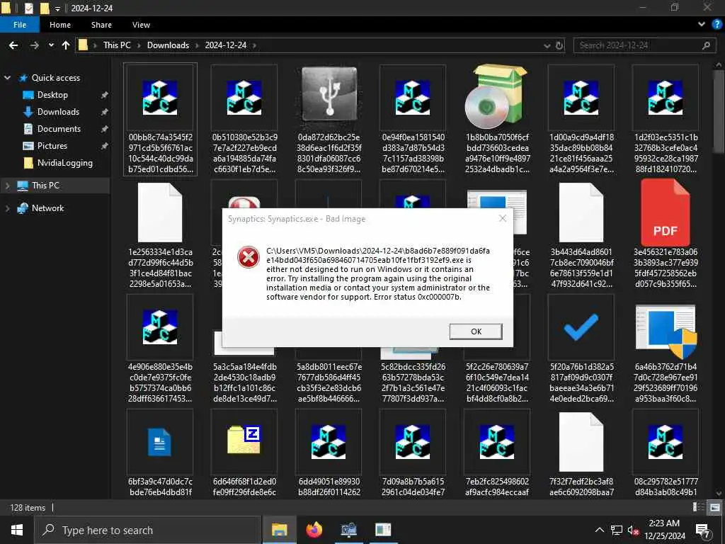Switch to the View ribbon tab
The image size is (725, 544).
pyautogui.click(x=141, y=25)
